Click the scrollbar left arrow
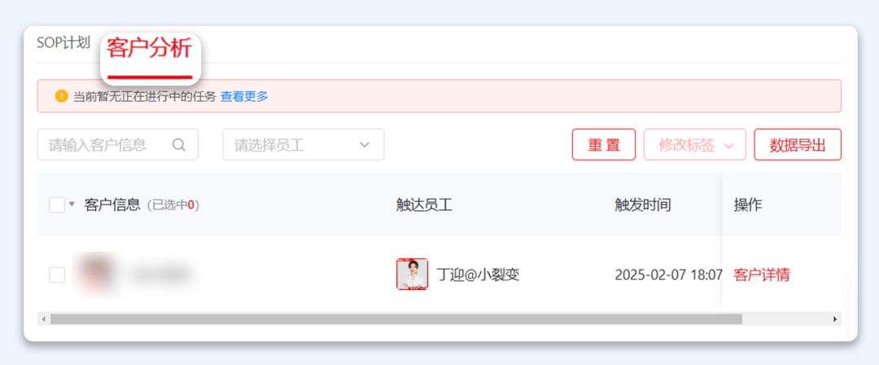This screenshot has height=365, width=879. pyautogui.click(x=43, y=319)
